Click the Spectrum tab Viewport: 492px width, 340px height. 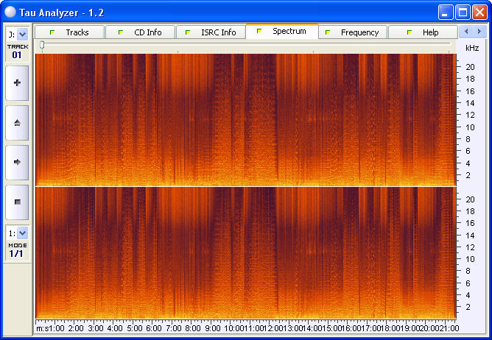(282, 32)
